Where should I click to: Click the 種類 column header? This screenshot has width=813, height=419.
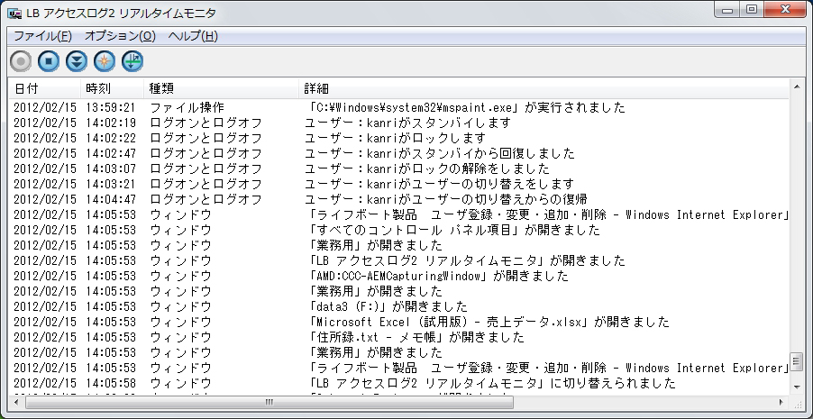point(161,88)
